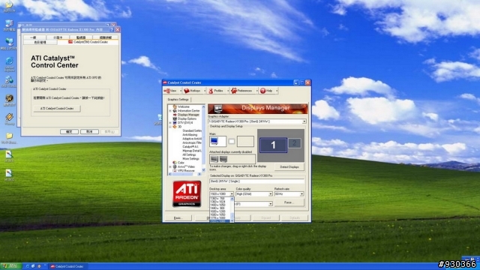Open the Profiles toolbar menu
480x270 pixels.
pyautogui.click(x=218, y=91)
